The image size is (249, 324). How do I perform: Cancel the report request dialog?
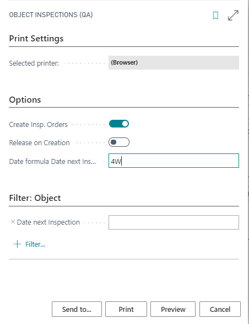pos(220,309)
